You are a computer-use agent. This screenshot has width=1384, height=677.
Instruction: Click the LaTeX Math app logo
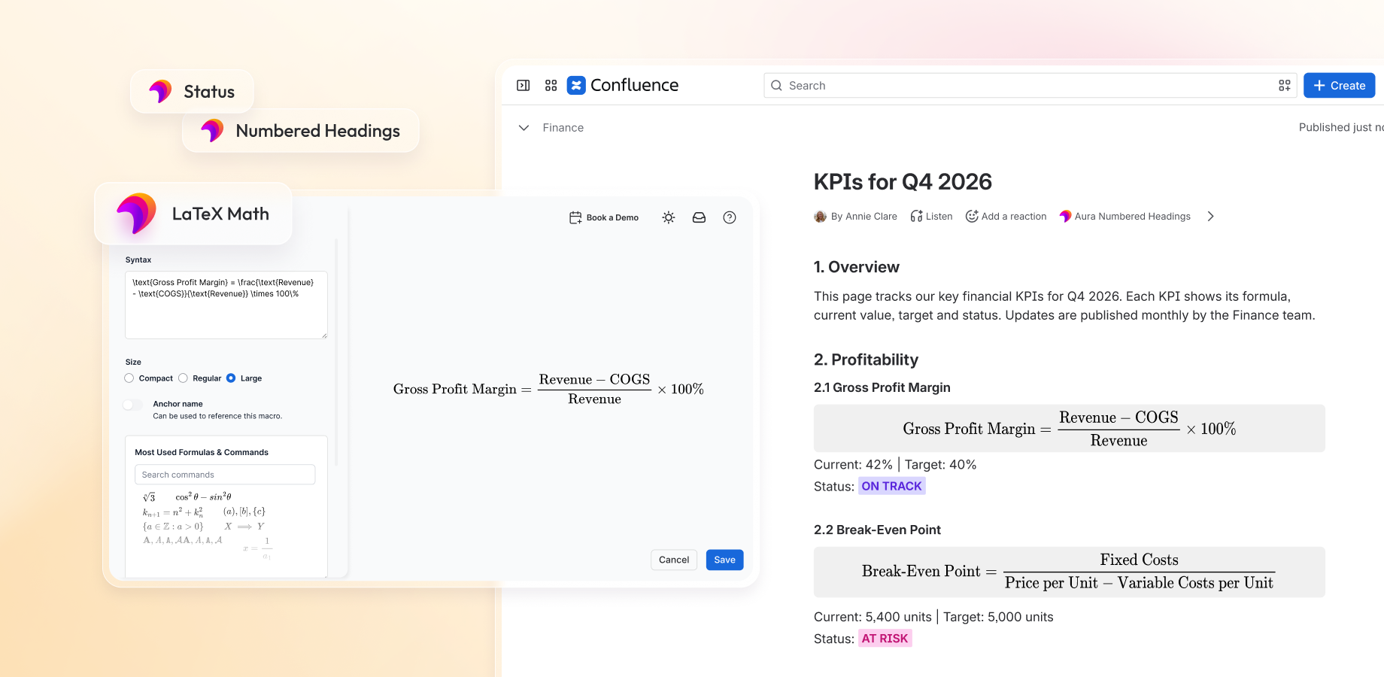click(136, 214)
